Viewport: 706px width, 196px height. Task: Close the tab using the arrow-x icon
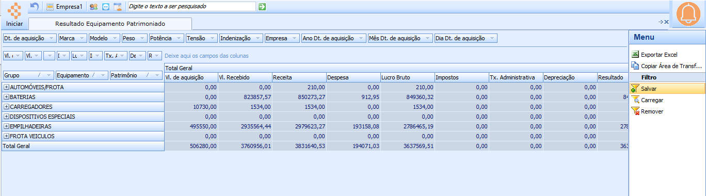pos(664,22)
